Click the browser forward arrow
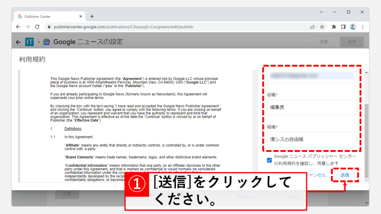The height and width of the screenshot is (214, 381). pos(28,27)
